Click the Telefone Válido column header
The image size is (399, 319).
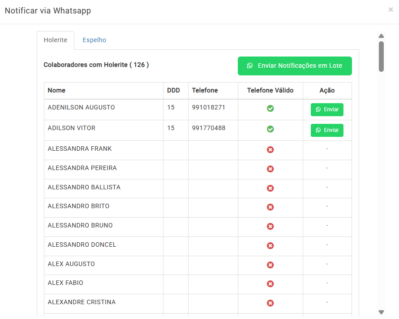coord(270,90)
